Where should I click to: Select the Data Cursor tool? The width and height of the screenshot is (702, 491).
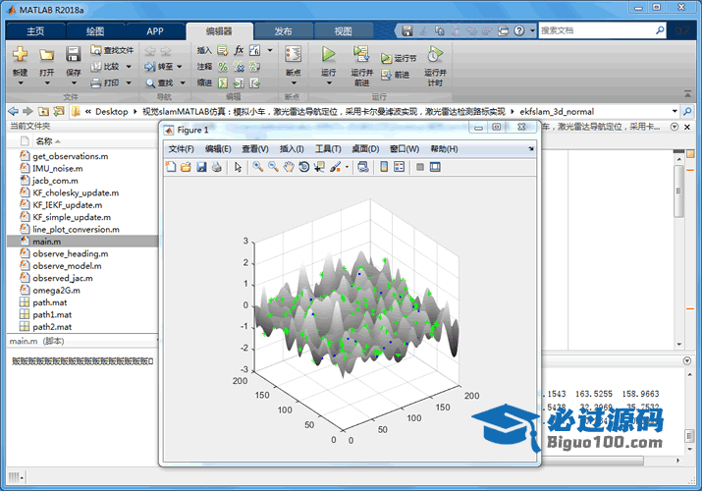click(x=319, y=167)
